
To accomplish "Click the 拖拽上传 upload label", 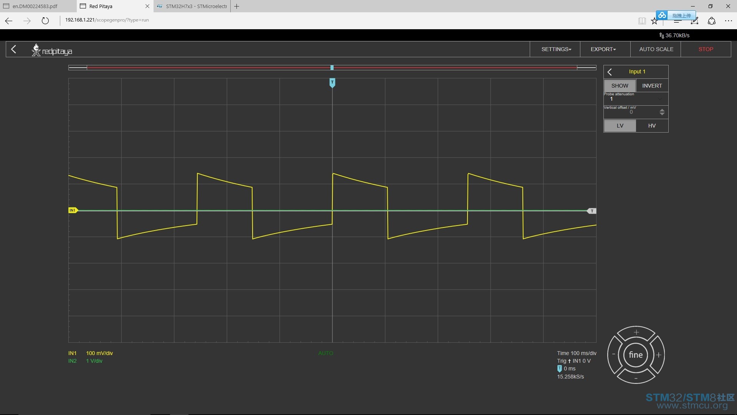I will [681, 16].
